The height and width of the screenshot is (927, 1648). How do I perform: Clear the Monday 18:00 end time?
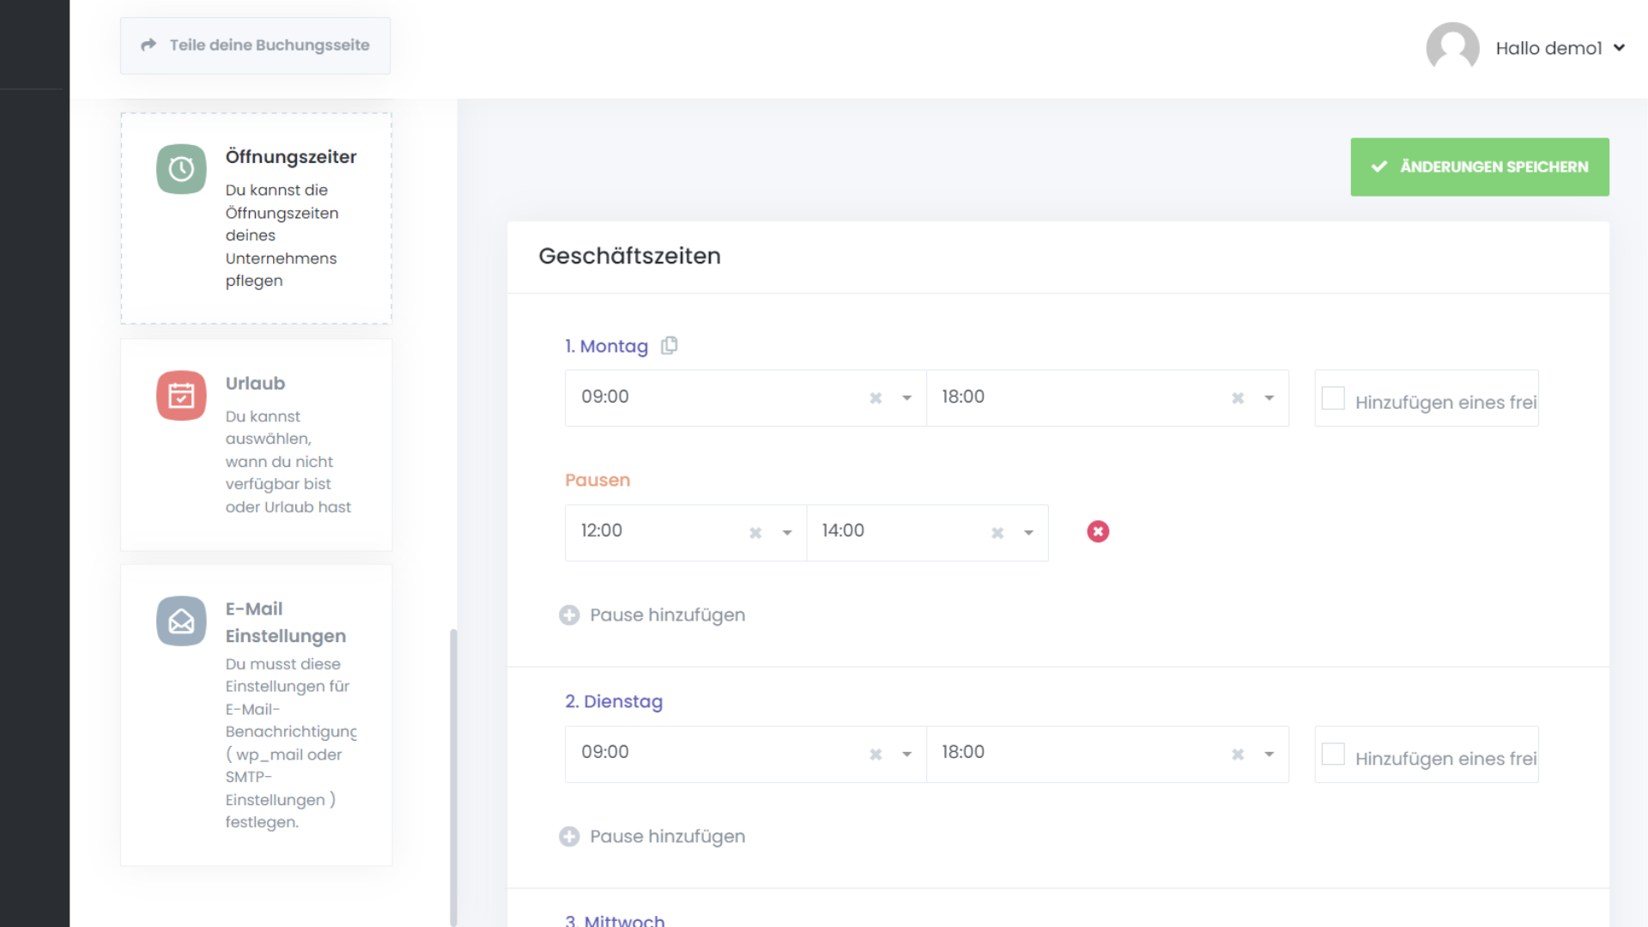point(1238,398)
